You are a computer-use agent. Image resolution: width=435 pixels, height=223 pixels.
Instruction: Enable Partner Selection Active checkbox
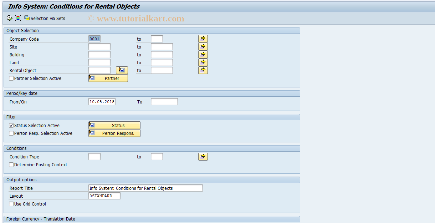click(11, 78)
